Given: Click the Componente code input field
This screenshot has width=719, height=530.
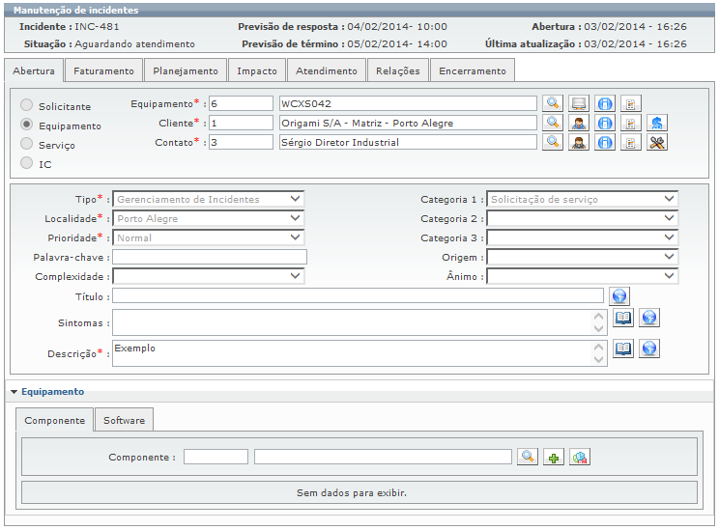Looking at the screenshot, I should 216,457.
